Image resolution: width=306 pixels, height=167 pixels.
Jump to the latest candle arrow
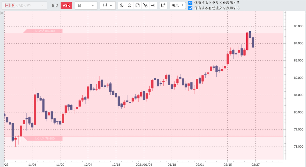coord(153,5)
